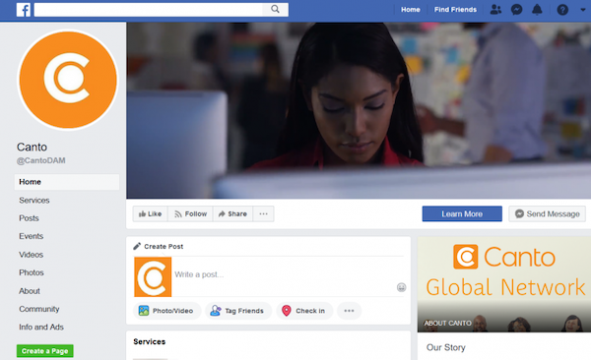
Task: Open the emoji picker smiley icon
Action: pyautogui.click(x=402, y=287)
